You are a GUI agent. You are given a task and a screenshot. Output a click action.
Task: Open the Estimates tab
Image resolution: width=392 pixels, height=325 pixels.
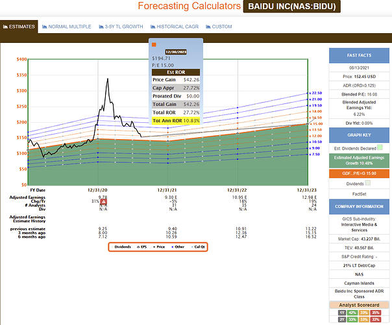(19, 27)
